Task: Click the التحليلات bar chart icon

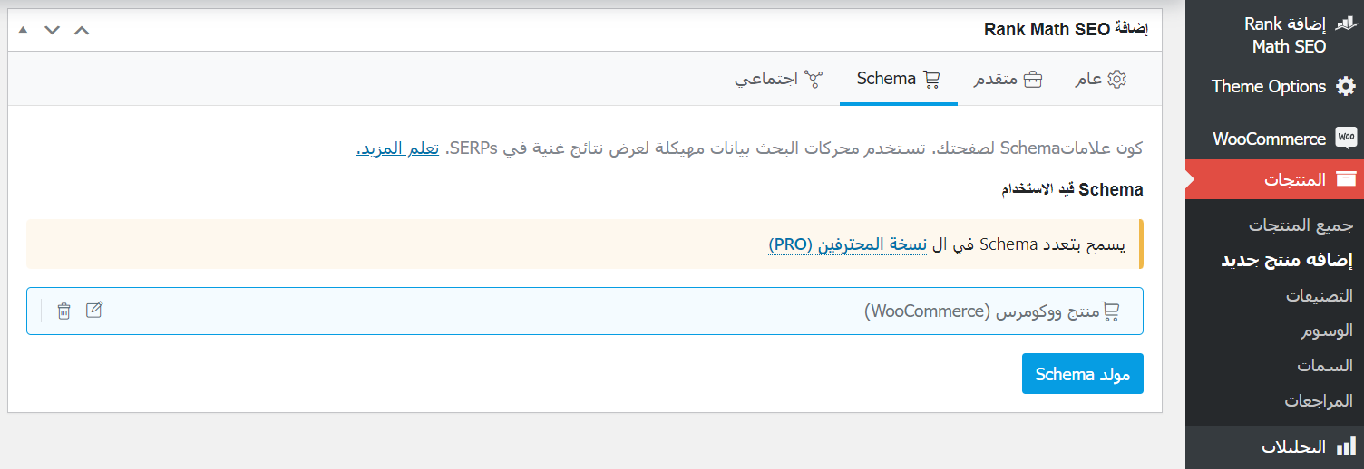Action: coord(1346,446)
